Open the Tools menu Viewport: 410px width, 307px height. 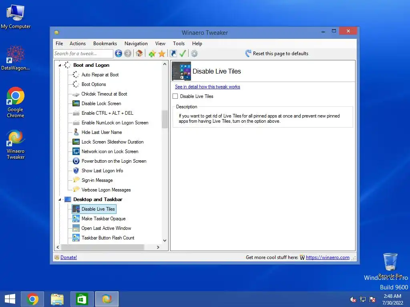point(179,44)
